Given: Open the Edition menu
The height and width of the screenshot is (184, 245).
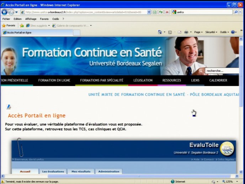Looking at the screenshot, I should (x=17, y=19).
